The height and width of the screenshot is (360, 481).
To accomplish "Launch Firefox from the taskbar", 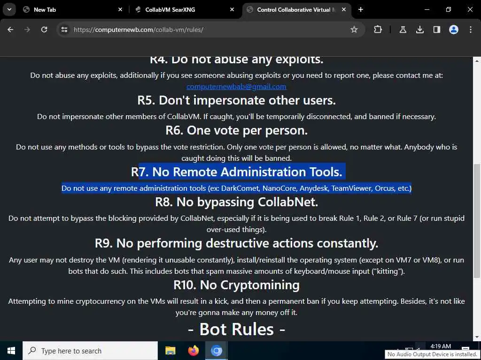I will coord(193,351).
